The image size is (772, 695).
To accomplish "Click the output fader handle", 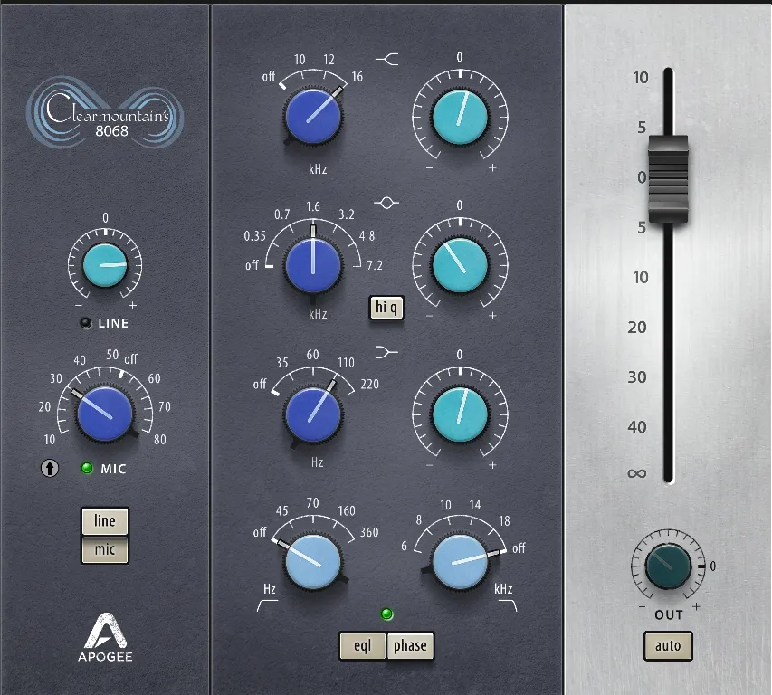I will pyautogui.click(x=668, y=178).
